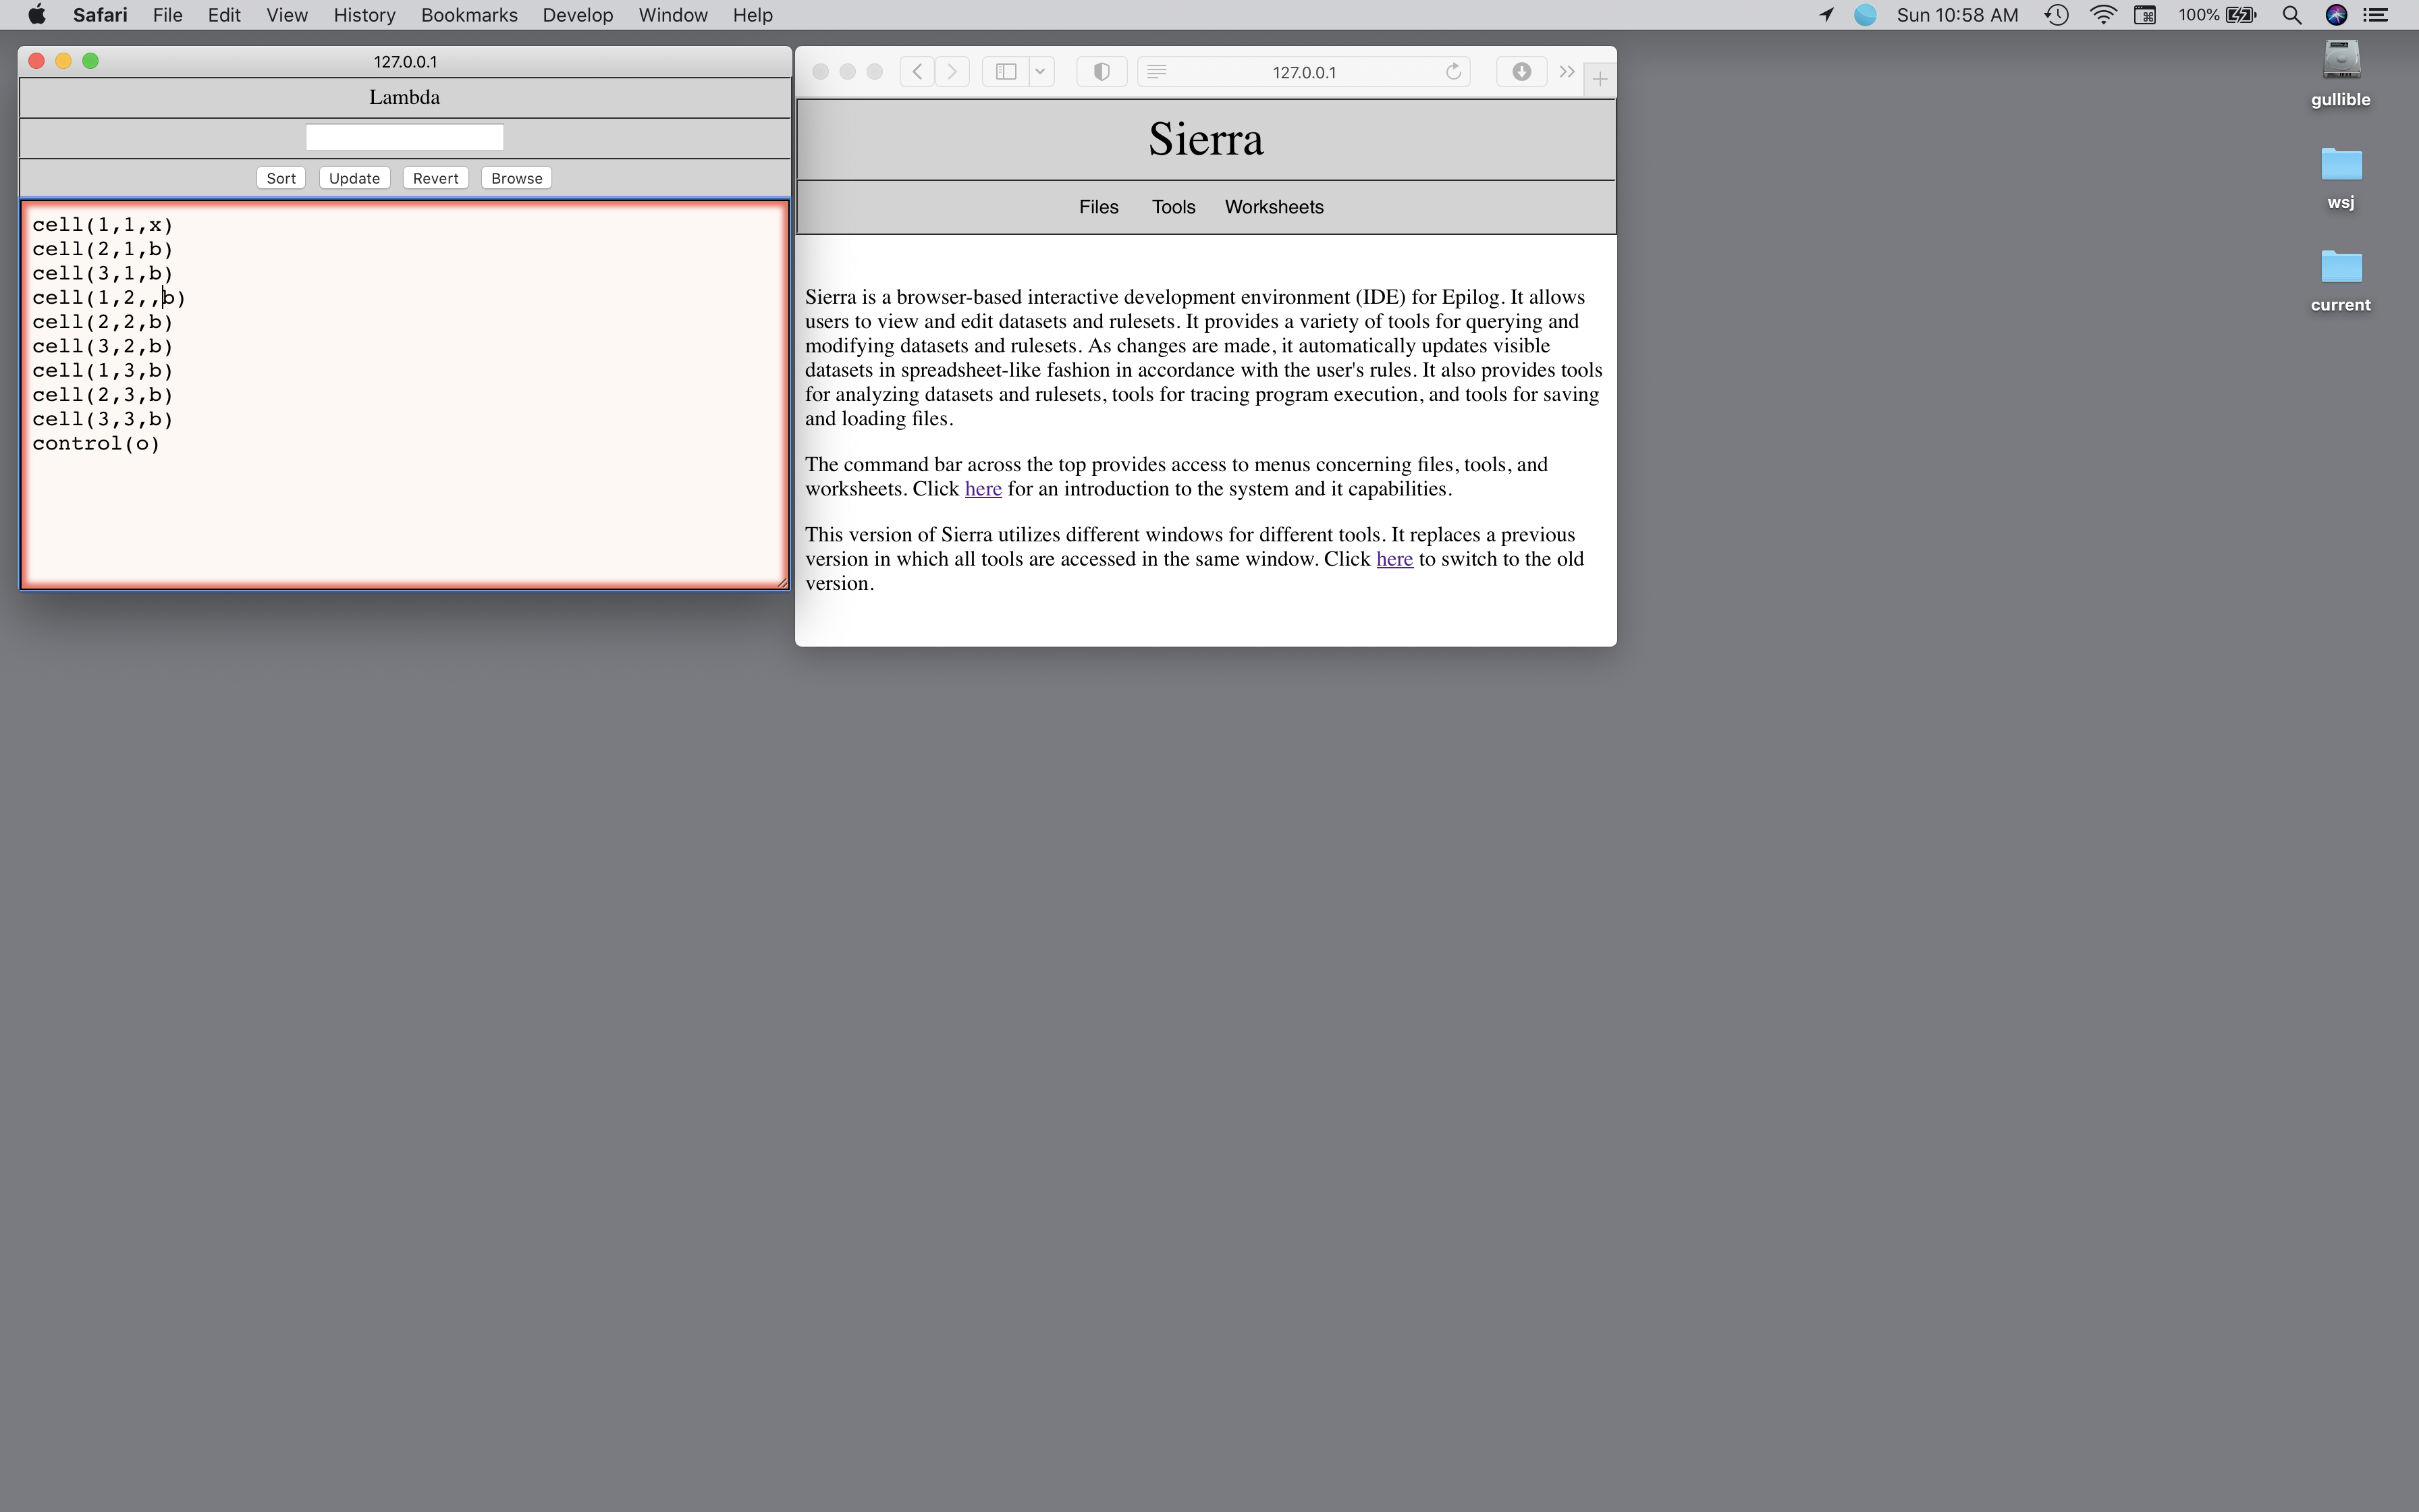Open Sierra's Files menu
This screenshot has height=1512, width=2419.
point(1097,207)
